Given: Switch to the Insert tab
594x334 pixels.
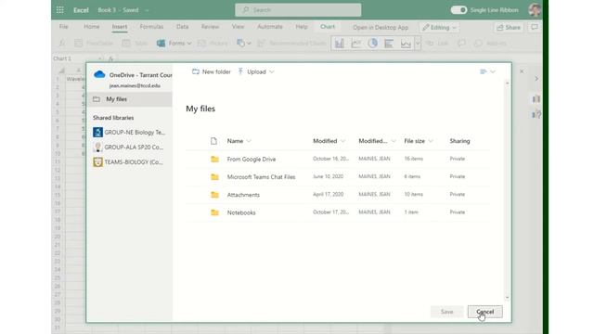Looking at the screenshot, I should (120, 27).
